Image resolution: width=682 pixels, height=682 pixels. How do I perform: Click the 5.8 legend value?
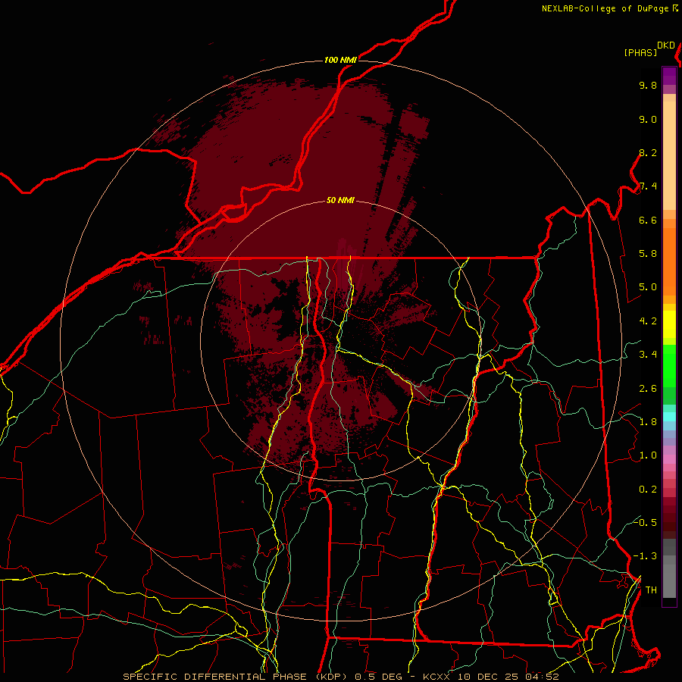[648, 254]
